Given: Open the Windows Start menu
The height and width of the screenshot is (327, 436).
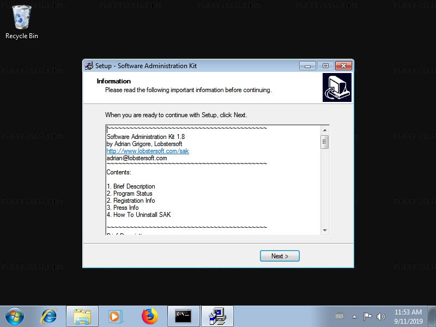Looking at the screenshot, I should 15,317.
